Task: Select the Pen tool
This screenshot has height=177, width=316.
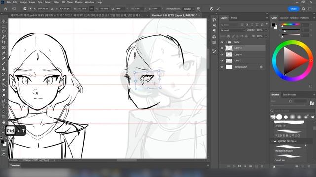Action: pos(3,101)
